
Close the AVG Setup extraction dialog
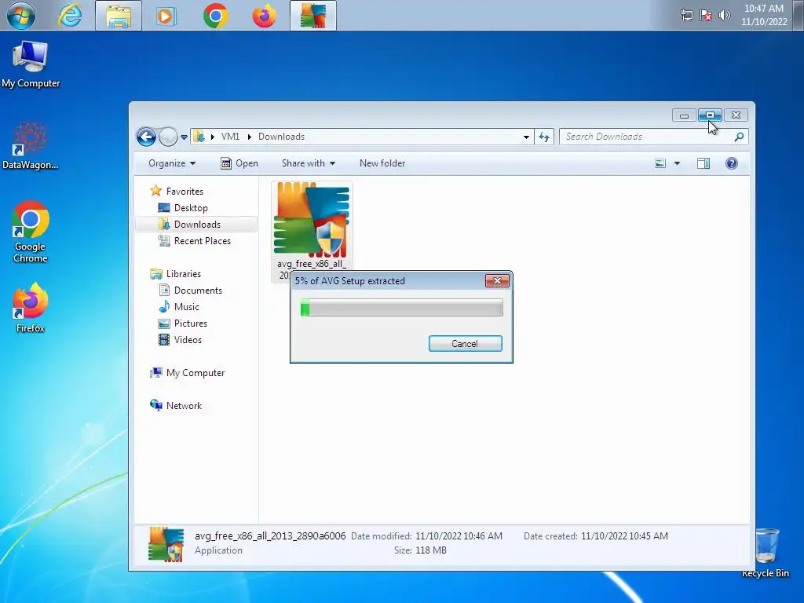point(497,280)
